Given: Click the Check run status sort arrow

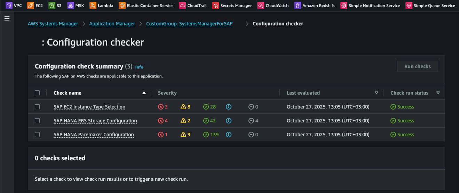Looking at the screenshot, I should click(438, 93).
